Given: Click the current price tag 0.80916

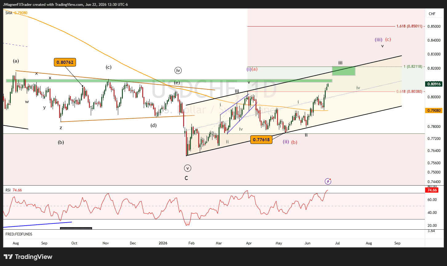Looking at the screenshot, I should point(434,84).
